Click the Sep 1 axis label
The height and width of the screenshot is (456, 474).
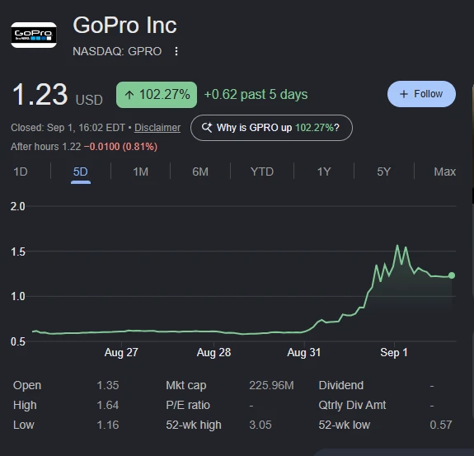point(394,352)
